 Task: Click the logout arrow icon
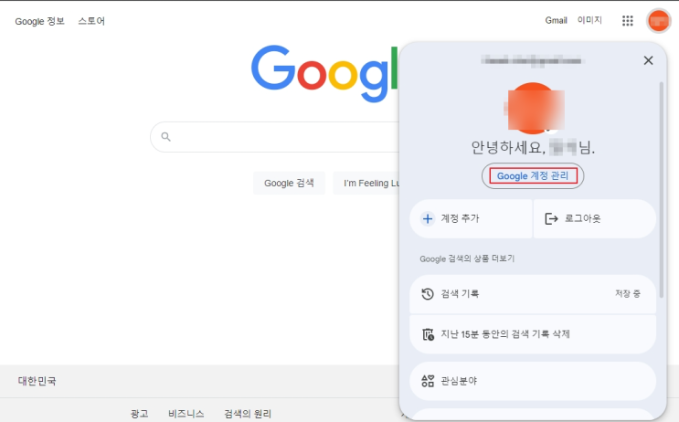[551, 218]
